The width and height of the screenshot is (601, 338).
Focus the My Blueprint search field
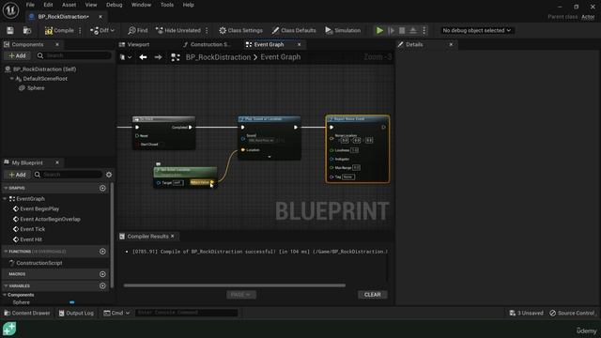(x=69, y=175)
